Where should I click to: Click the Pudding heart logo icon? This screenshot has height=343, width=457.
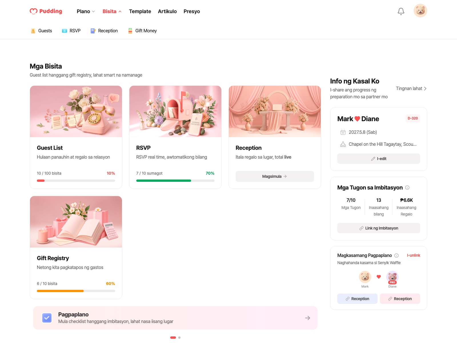33,11
